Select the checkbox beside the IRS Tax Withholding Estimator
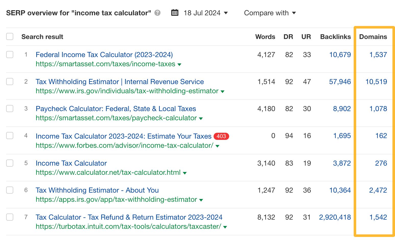 click(x=9, y=81)
